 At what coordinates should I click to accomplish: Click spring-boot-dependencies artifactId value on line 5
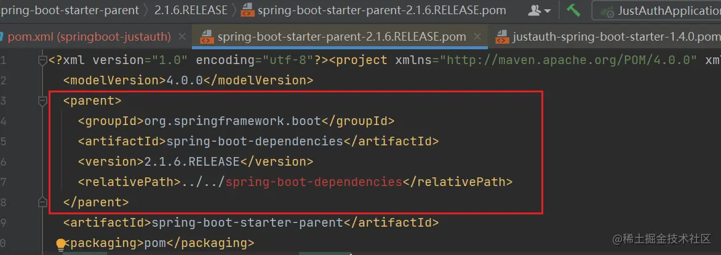(x=255, y=141)
